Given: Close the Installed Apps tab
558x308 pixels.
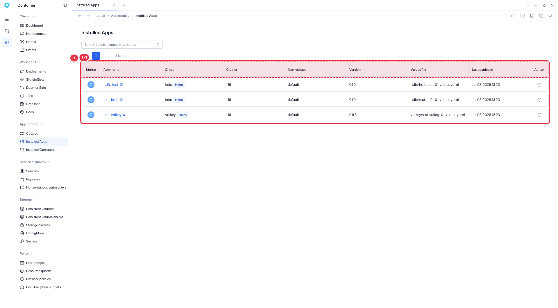Looking at the screenshot, I should 114,5.
